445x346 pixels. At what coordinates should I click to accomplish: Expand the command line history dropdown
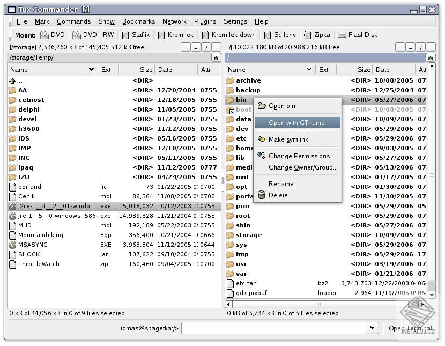tap(372, 328)
